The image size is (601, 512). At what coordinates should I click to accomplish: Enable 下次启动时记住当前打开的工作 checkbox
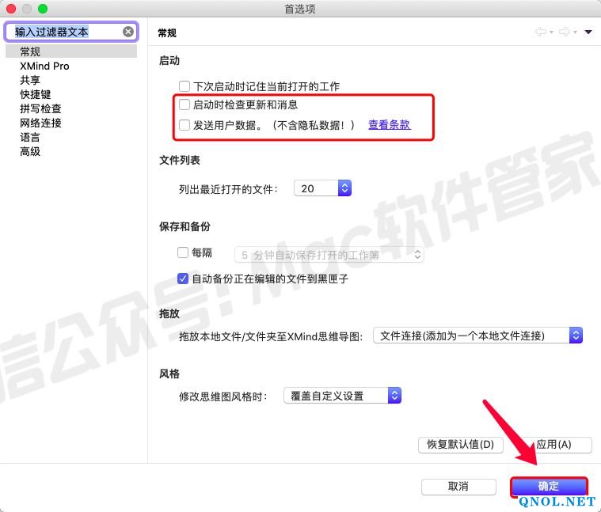click(184, 85)
